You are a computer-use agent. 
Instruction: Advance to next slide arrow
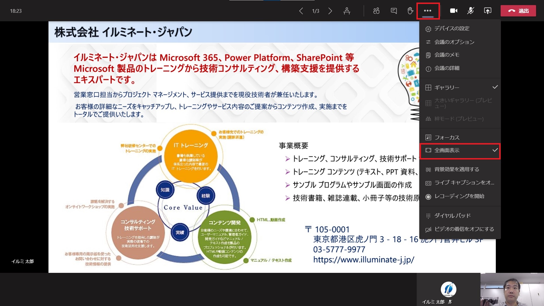pyautogui.click(x=330, y=11)
